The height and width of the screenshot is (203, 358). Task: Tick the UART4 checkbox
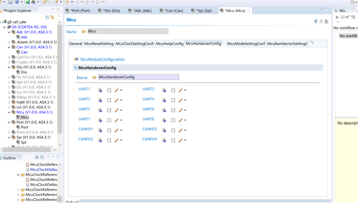pyautogui.click(x=173, y=100)
